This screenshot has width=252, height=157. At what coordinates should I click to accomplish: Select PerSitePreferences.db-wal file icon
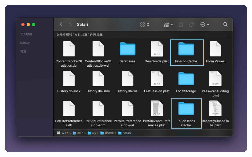[x=127, y=108]
